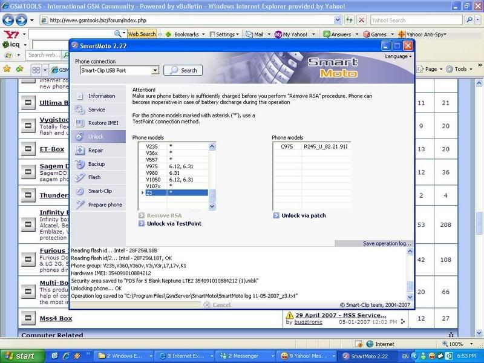Click the SmartMoto 2.22 taskbar button
This screenshot has height=363, width=484.
pos(368,356)
